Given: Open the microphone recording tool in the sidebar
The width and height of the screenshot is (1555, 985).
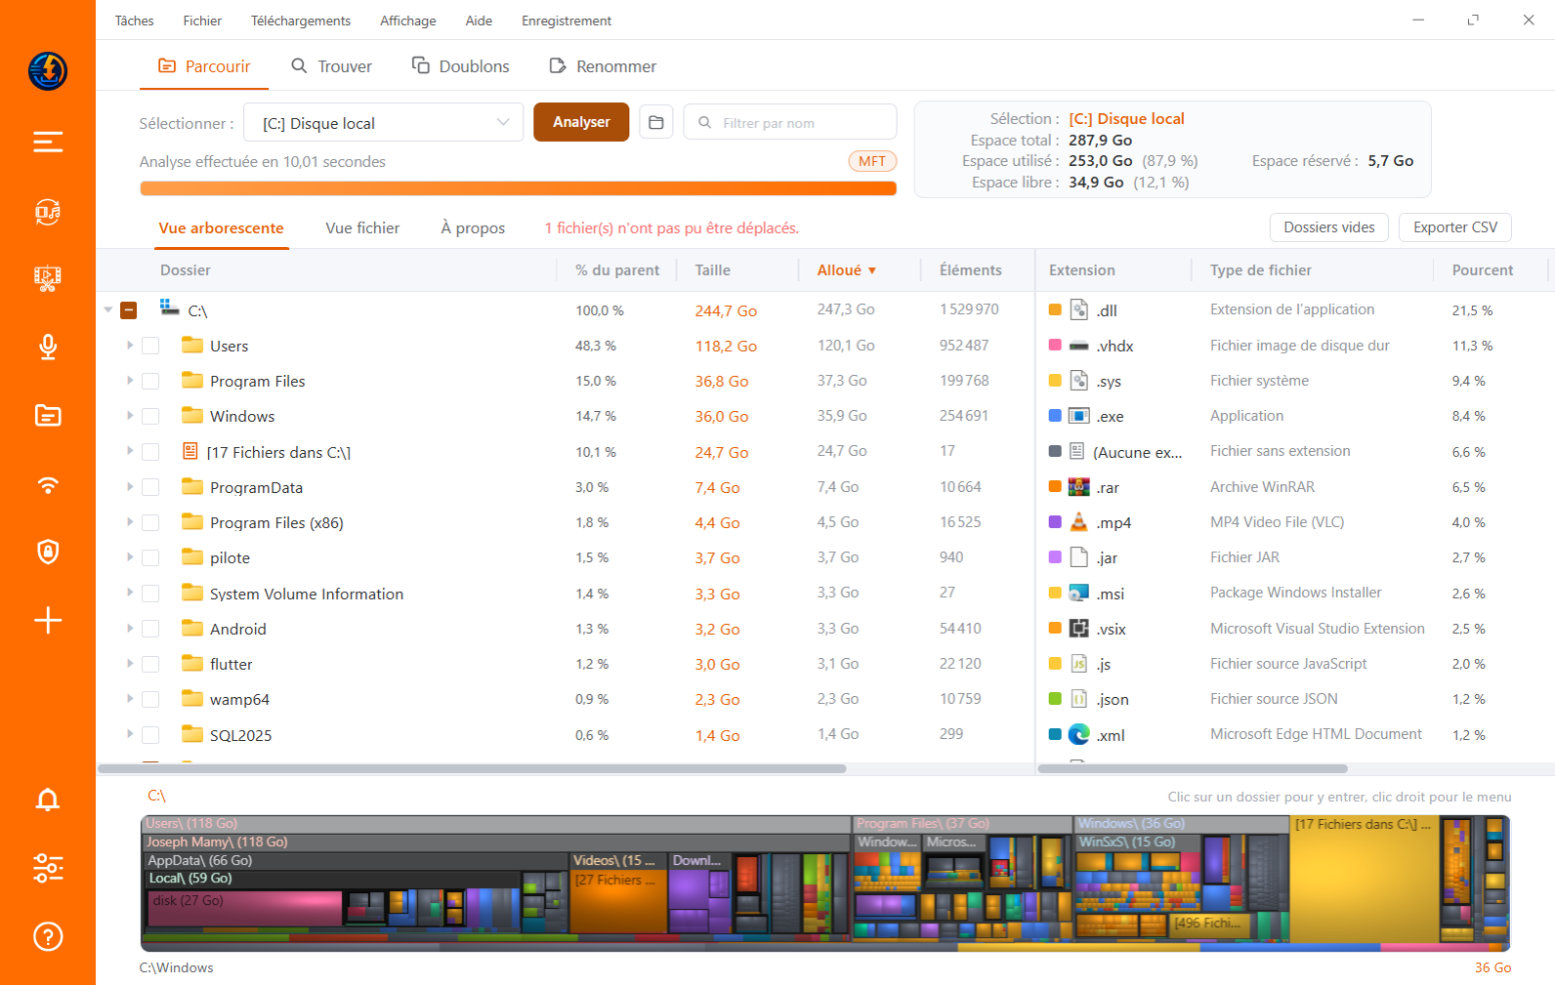Looking at the screenshot, I should coord(48,347).
